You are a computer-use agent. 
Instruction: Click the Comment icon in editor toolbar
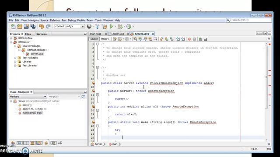click(x=200, y=39)
